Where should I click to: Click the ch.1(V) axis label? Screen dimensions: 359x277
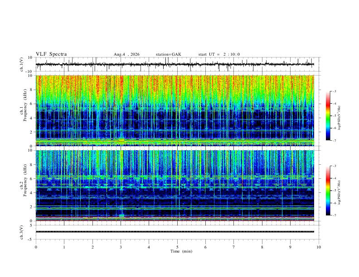coord(22,64)
